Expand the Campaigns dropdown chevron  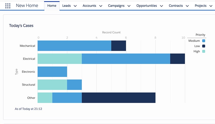[x=129, y=6]
